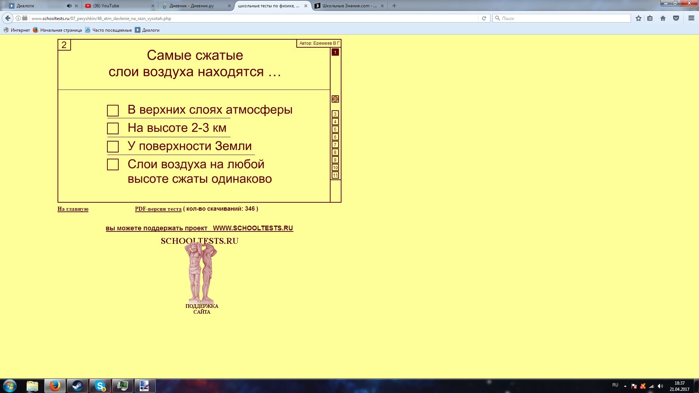Jump to question 5 in the navigator

point(335,129)
